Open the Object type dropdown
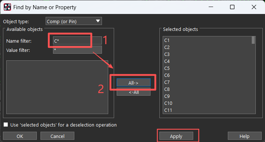 [x=74, y=21]
